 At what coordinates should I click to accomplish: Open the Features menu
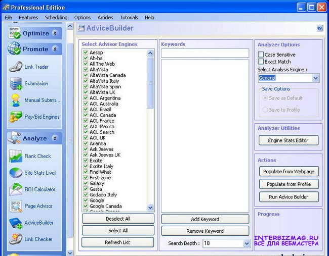click(x=28, y=18)
